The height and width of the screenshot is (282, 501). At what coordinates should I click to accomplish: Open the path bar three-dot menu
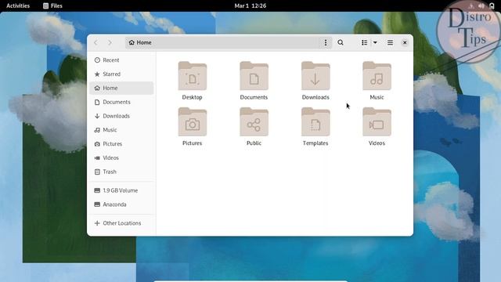326,42
